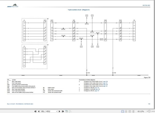The height and width of the screenshot is (113, 155).
Task: Click the X9 connector label in diagram
Action: [134, 20]
